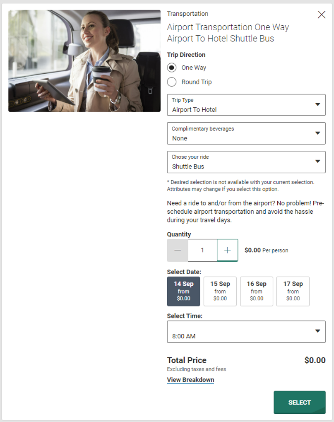
Task: Increase quantity with the plus icon
Action: tap(227, 250)
